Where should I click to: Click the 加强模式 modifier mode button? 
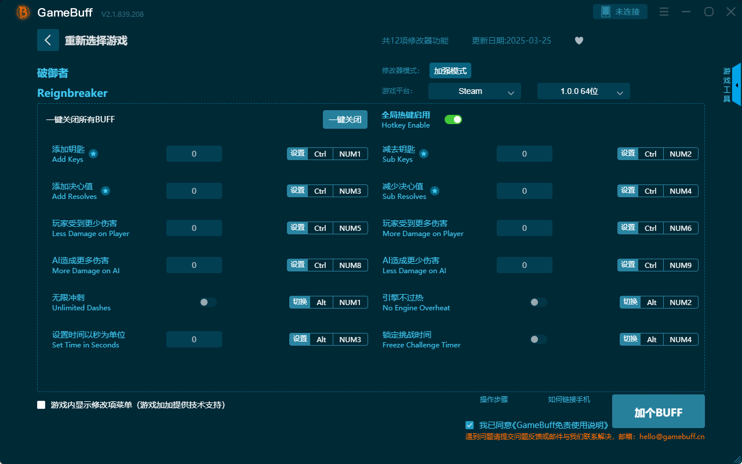[450, 71]
